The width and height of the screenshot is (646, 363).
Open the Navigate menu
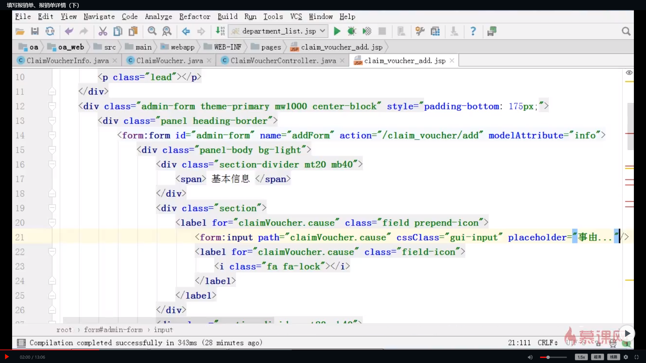(99, 16)
